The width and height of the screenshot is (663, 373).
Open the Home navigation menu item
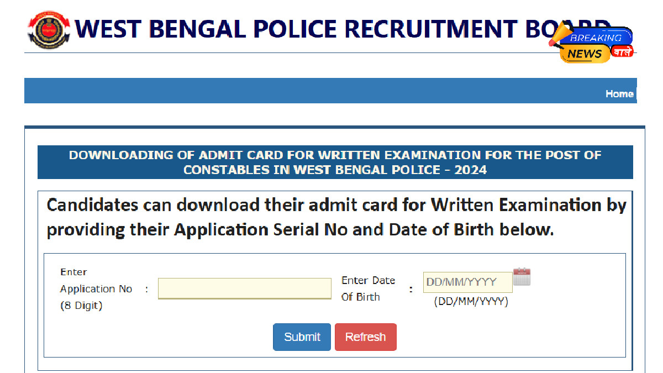point(619,93)
